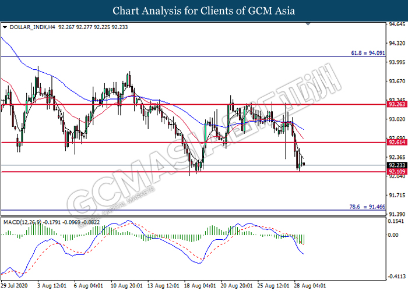Click the 18 Aug 04:01 date label
408x291 pixels.
click(x=200, y=286)
